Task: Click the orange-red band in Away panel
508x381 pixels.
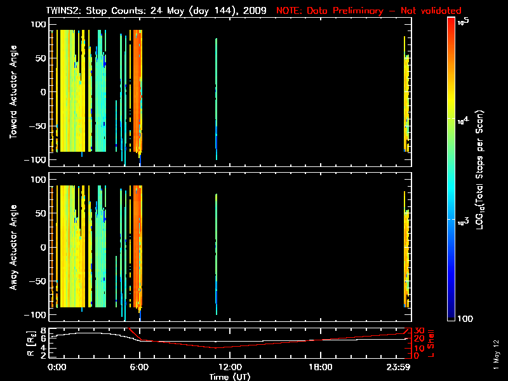Action: click(137, 248)
